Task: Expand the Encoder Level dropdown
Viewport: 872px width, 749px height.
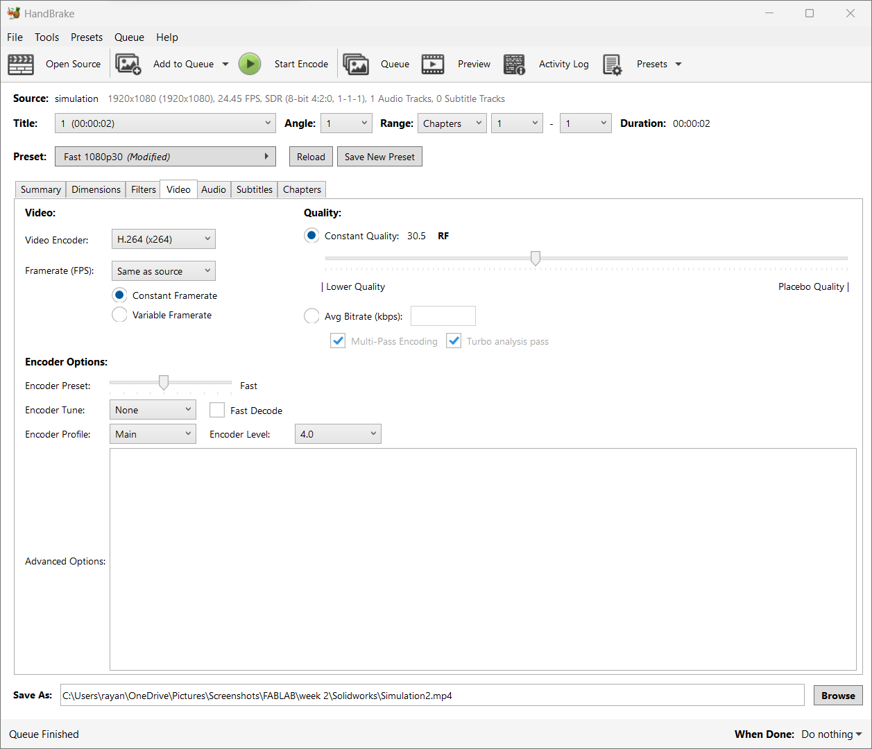Action: click(x=338, y=434)
